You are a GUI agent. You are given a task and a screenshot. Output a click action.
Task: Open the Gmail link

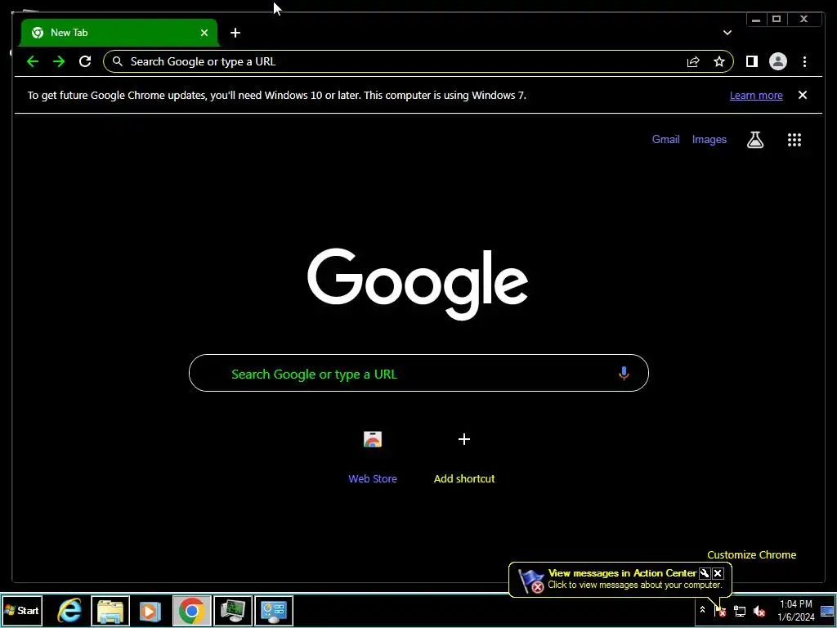[665, 139]
